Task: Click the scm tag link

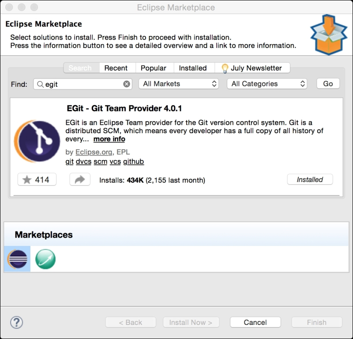Action: [101, 161]
